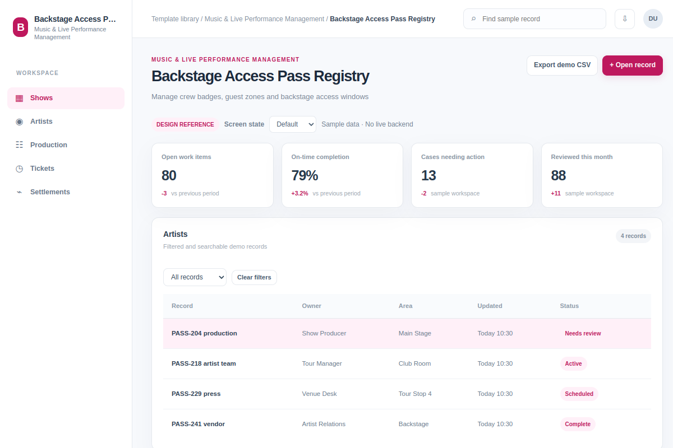Click the Area column header

[x=405, y=306]
